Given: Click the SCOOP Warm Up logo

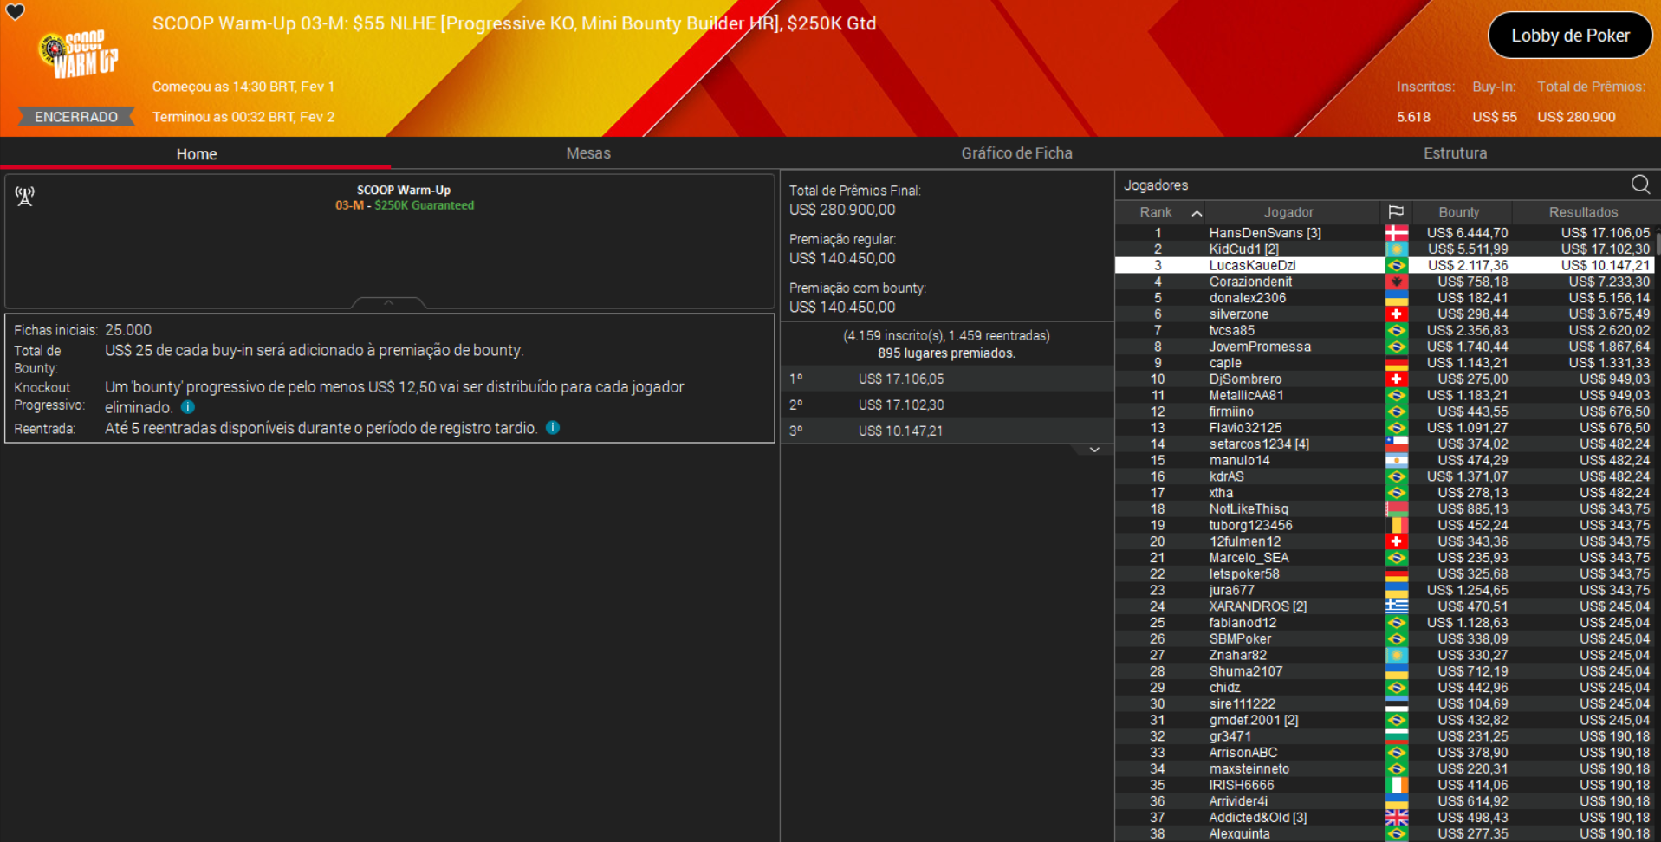Looking at the screenshot, I should [76, 54].
